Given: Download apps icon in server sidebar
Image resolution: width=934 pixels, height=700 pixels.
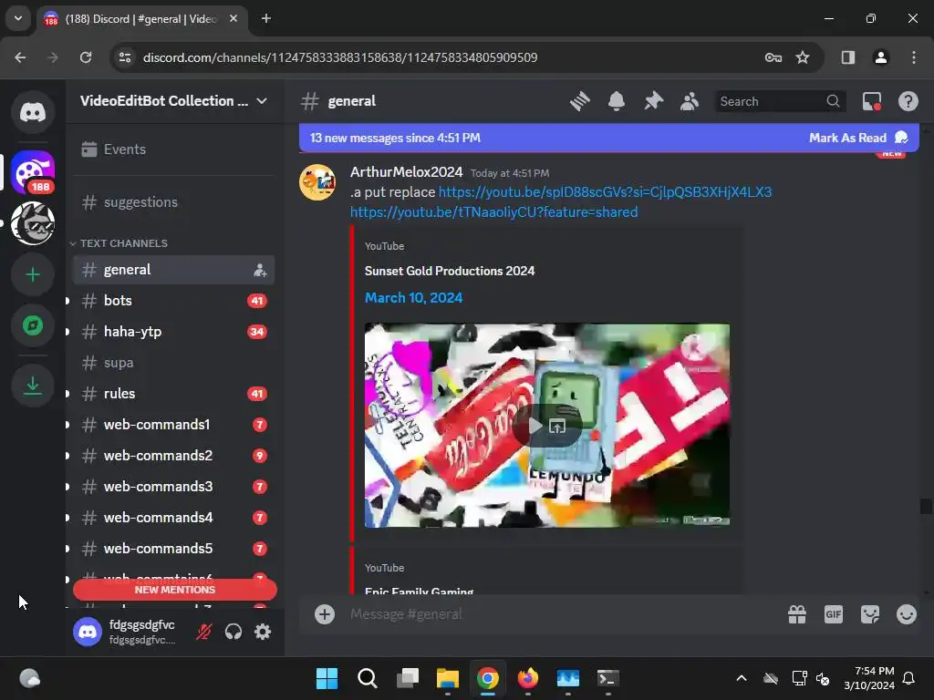Looking at the screenshot, I should tap(33, 386).
